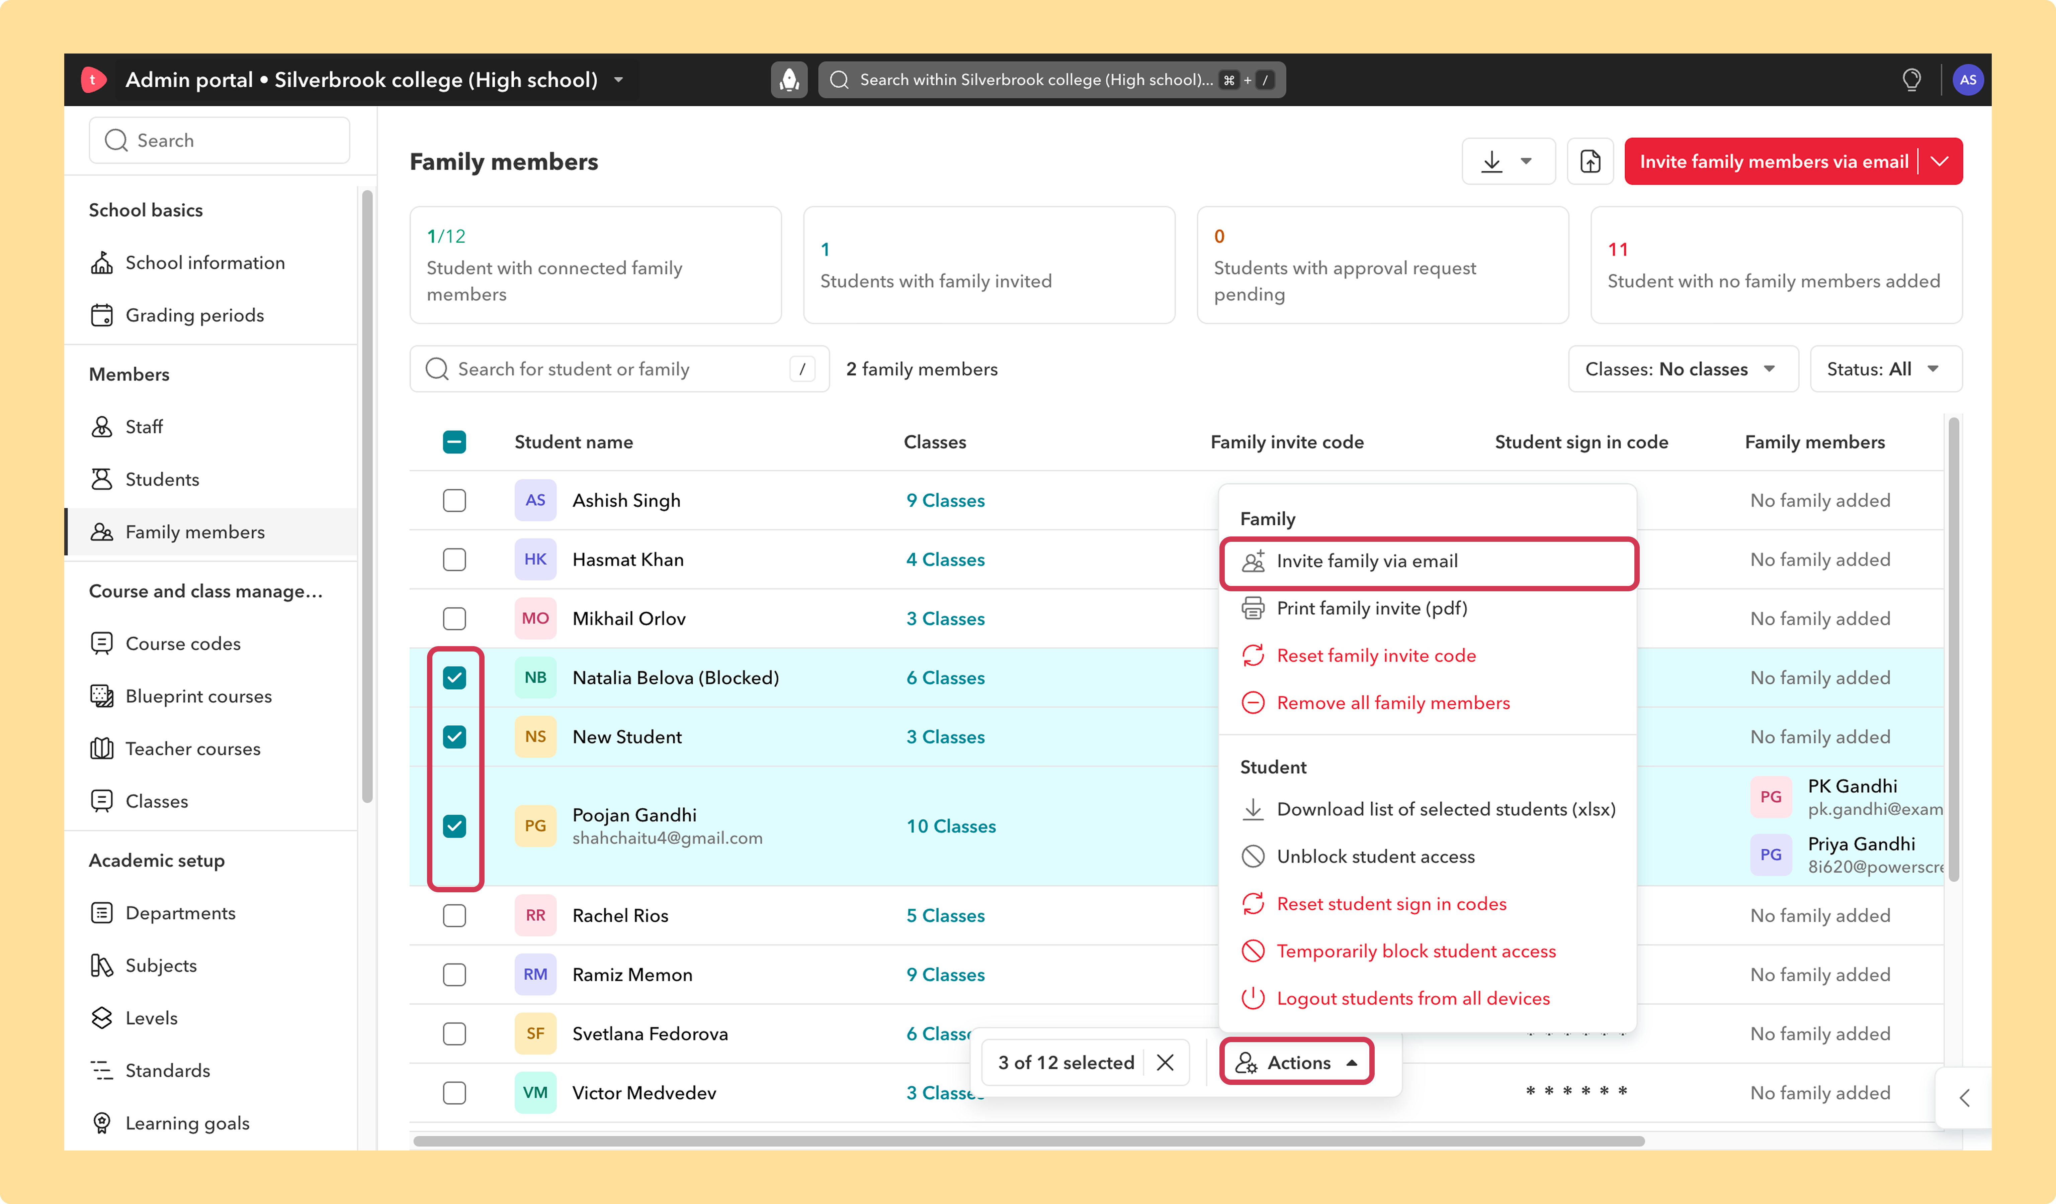
Task: Select Mikhail Orlov's row checkbox
Action: pos(454,619)
